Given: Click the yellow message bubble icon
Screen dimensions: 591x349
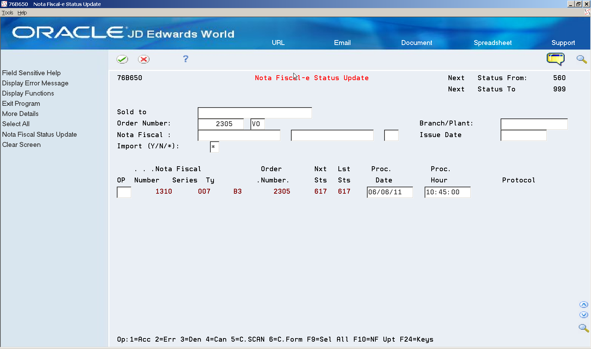Looking at the screenshot, I should coord(555,59).
